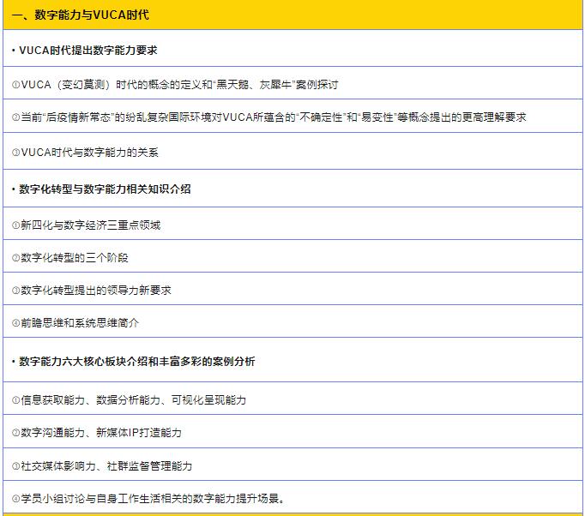Image resolution: width=585 pixels, height=516 pixels.
Task: Click the row about '学员小组讨论' 数字能力提升场景
Action: click(292, 497)
